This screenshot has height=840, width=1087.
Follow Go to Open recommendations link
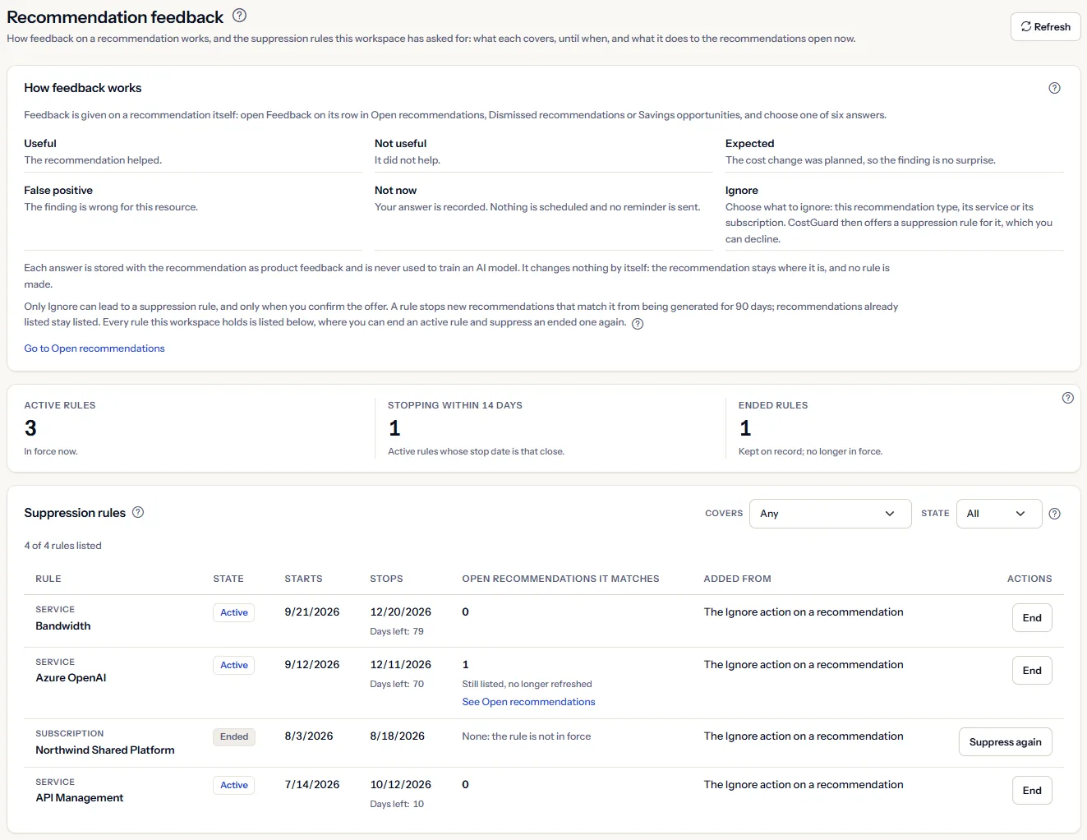(94, 348)
